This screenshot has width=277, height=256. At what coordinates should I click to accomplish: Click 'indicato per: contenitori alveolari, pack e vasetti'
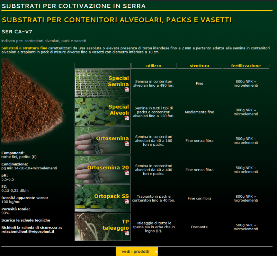coord(44,41)
